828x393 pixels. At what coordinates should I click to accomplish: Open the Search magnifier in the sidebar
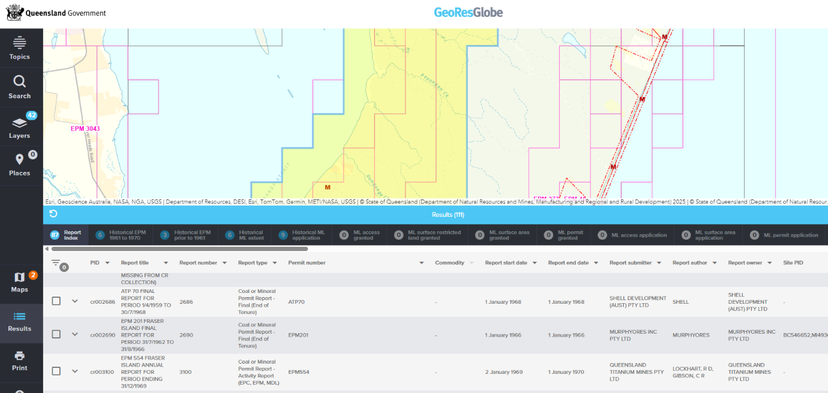pos(20,82)
